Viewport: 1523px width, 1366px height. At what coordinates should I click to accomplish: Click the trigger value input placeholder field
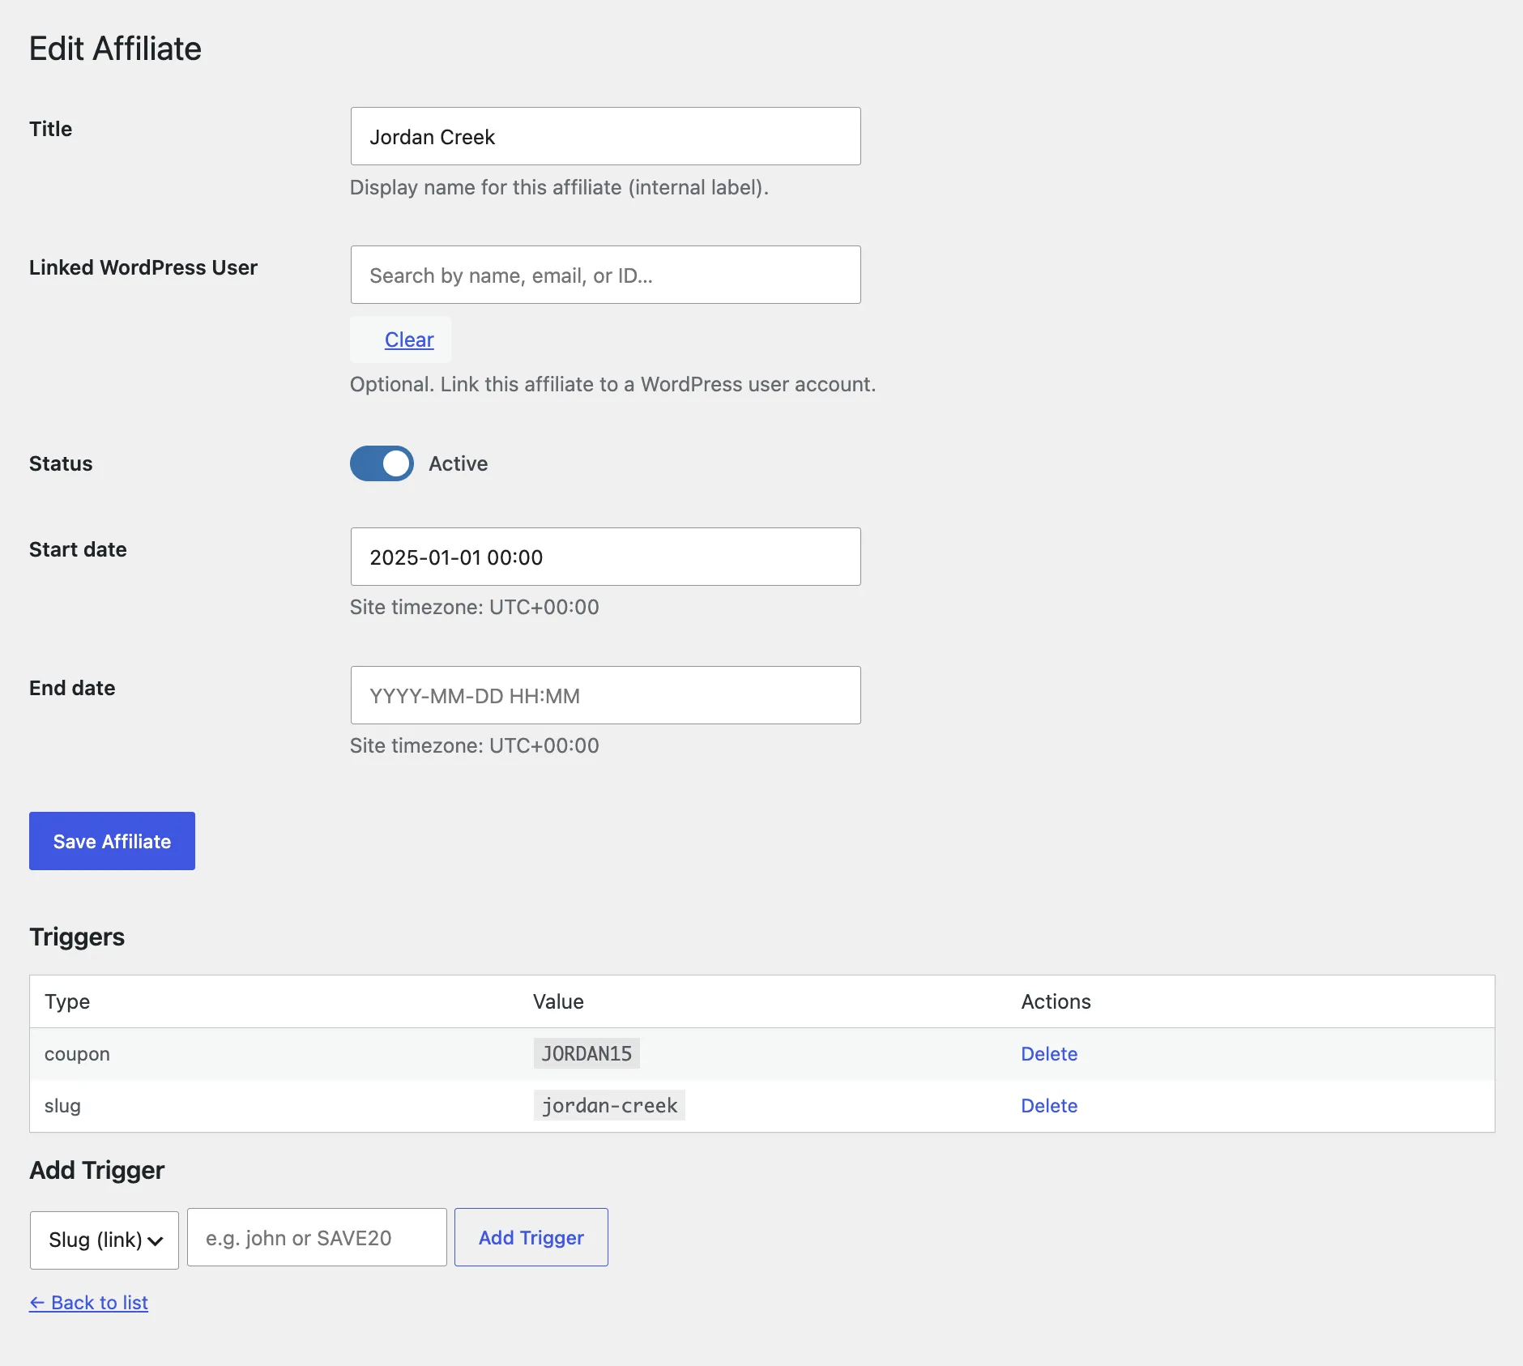pos(317,1237)
